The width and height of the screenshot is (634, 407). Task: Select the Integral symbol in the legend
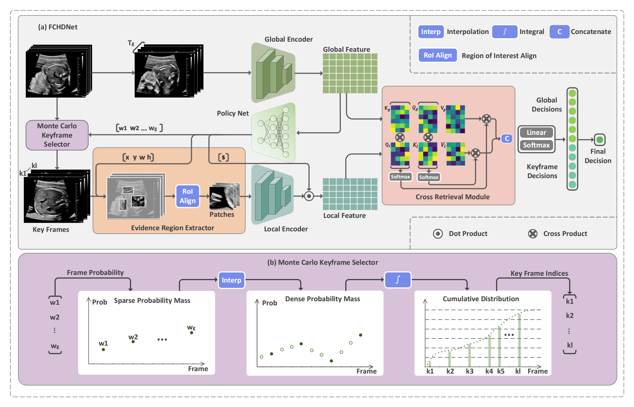[x=505, y=32]
